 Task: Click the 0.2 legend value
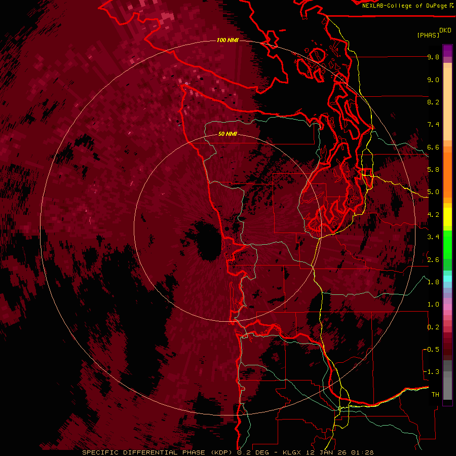(x=433, y=327)
